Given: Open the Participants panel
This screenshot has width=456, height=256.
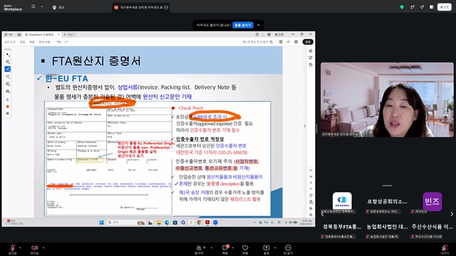Looking at the screenshot, I should 199,249.
